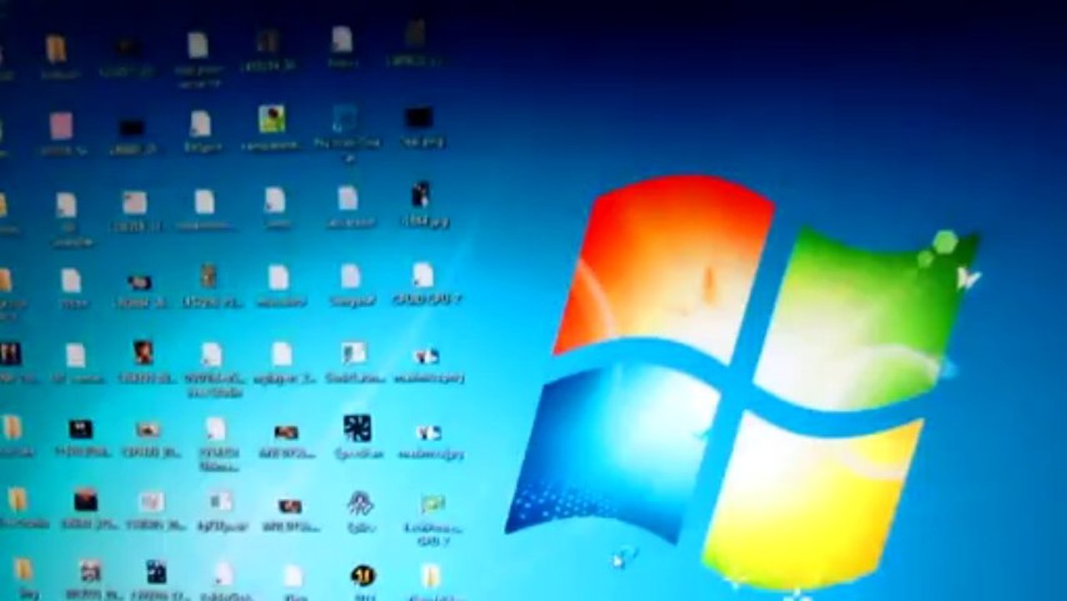Image resolution: width=1067 pixels, height=601 pixels.
Task: Select the sunflower picture desktop icon
Action: pos(271,119)
